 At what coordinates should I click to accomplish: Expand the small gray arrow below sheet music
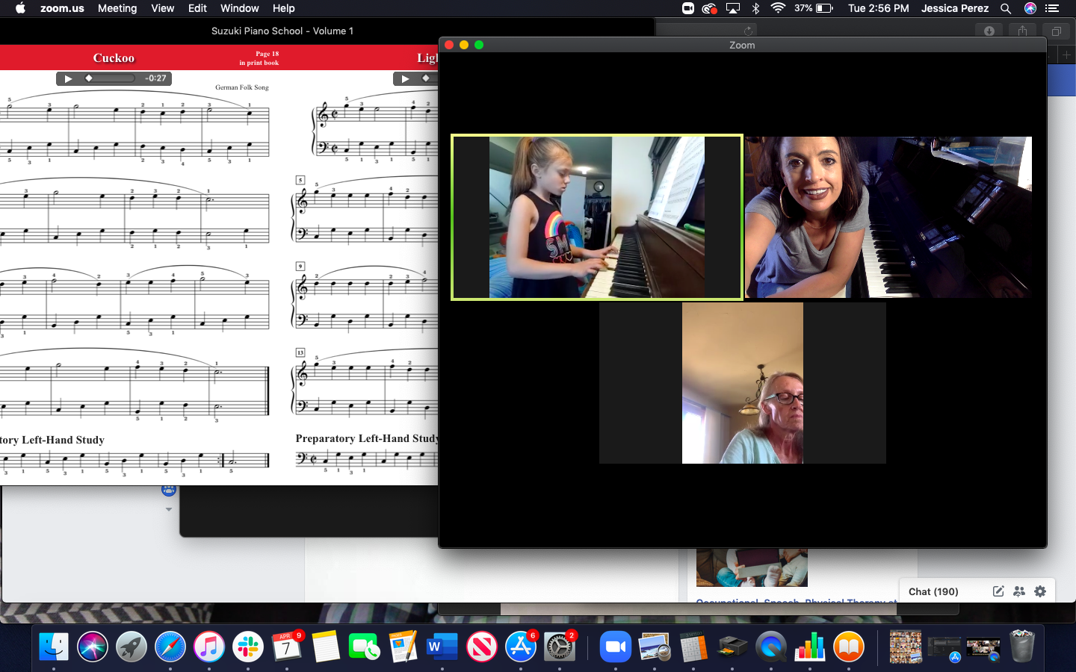pyautogui.click(x=169, y=509)
